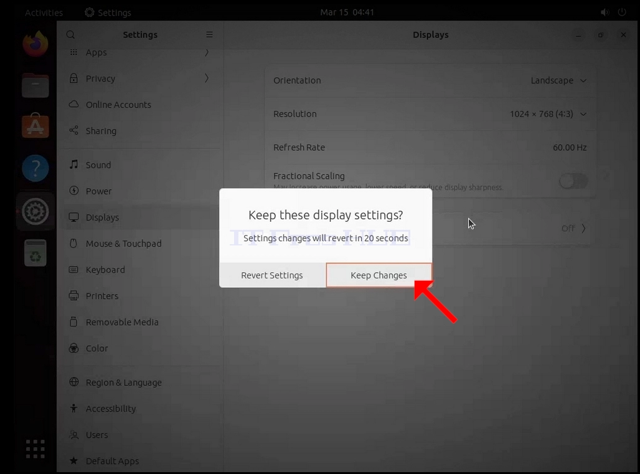Select Accessibility in the sidebar
The width and height of the screenshot is (640, 474).
(x=141, y=409)
